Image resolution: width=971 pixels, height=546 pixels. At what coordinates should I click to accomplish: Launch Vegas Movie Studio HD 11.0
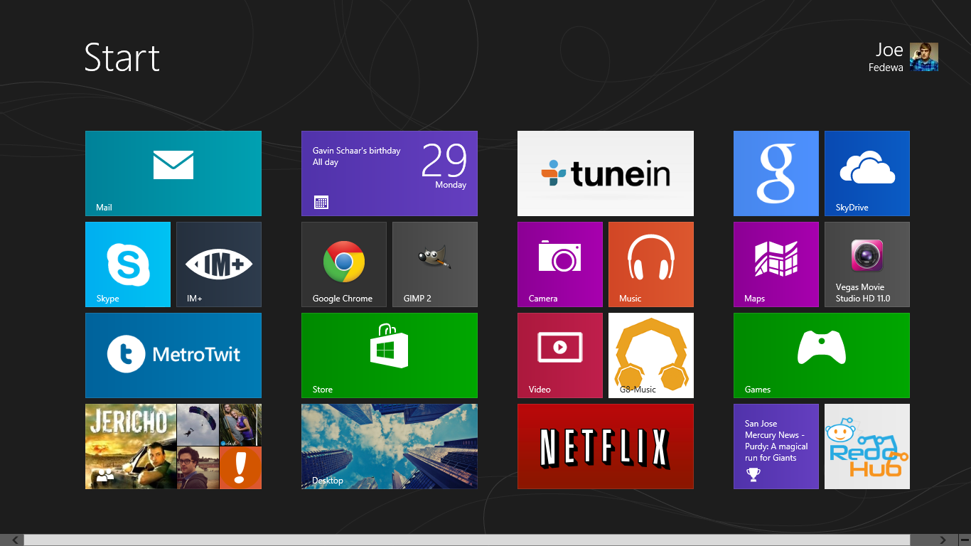[867, 264]
